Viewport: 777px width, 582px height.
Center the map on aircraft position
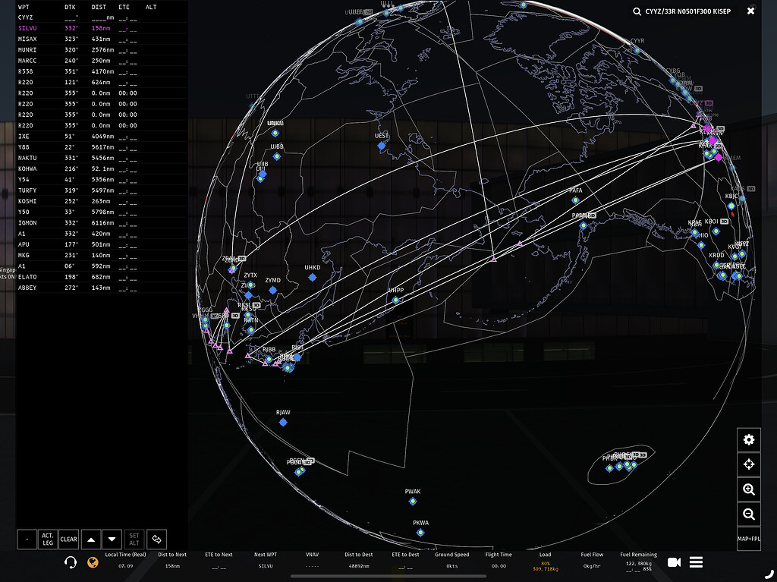click(x=749, y=464)
